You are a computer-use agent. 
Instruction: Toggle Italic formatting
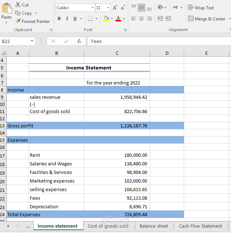tap(67, 19)
